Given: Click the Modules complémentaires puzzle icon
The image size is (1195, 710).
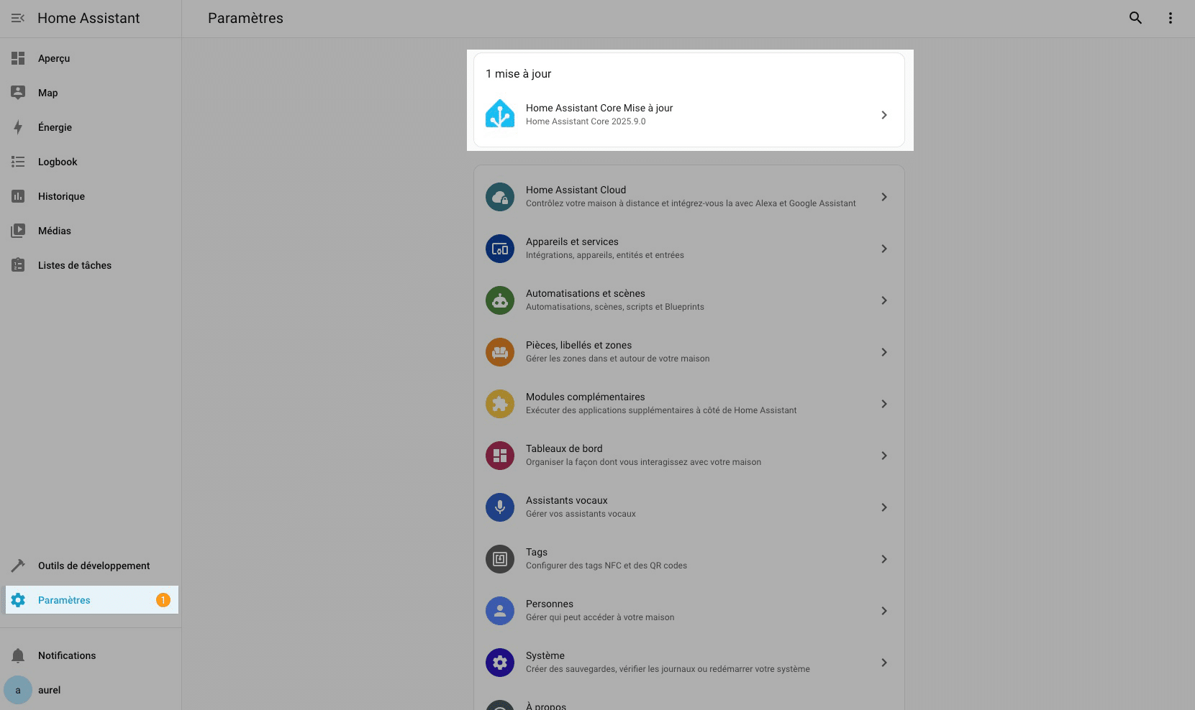Looking at the screenshot, I should [500, 404].
